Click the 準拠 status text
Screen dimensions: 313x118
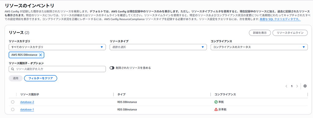tap(221, 102)
